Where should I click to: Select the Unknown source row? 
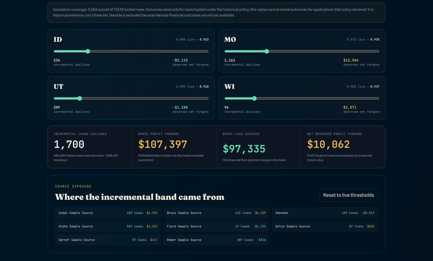pyautogui.click(x=325, y=213)
